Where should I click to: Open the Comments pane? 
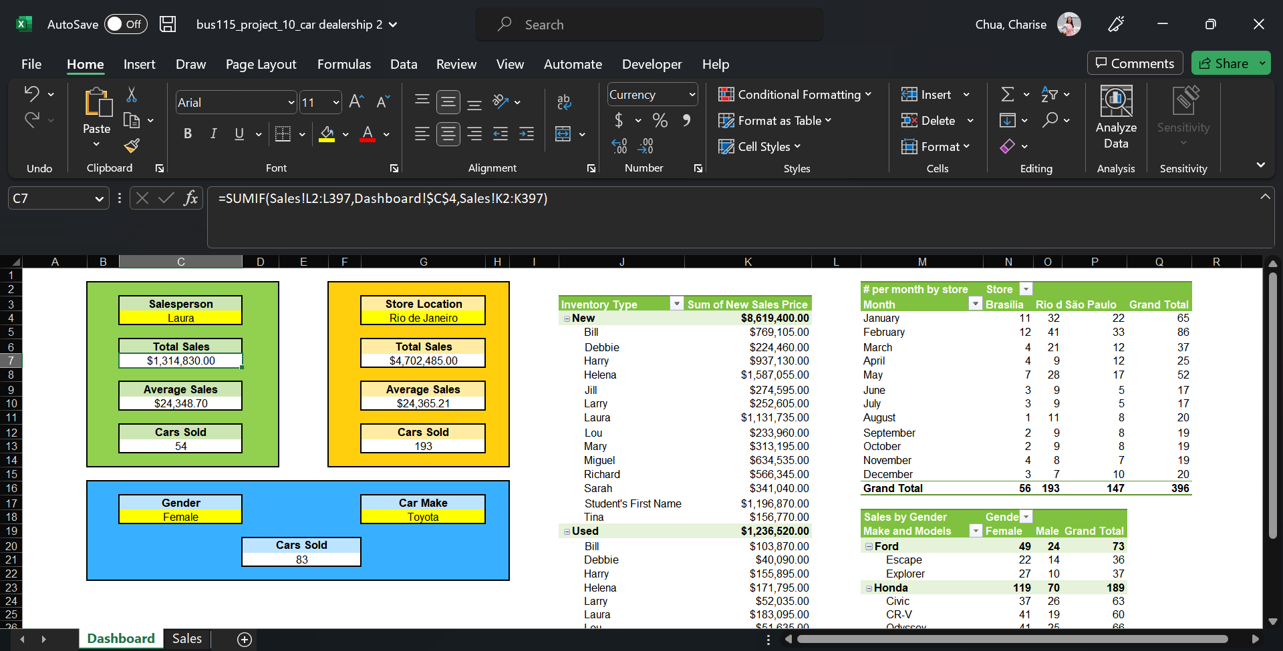1135,63
